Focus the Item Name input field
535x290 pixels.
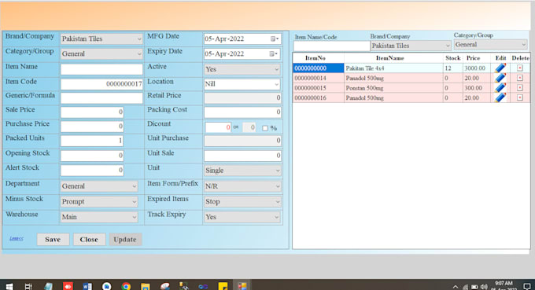click(x=101, y=69)
